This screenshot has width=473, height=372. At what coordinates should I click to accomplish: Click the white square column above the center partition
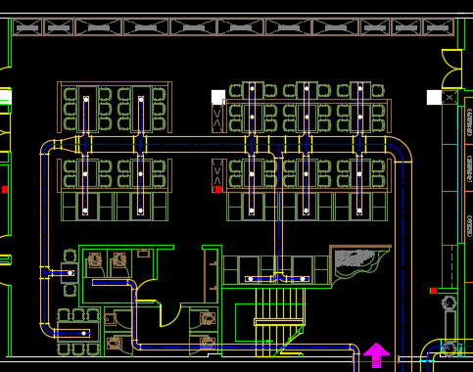pos(218,97)
